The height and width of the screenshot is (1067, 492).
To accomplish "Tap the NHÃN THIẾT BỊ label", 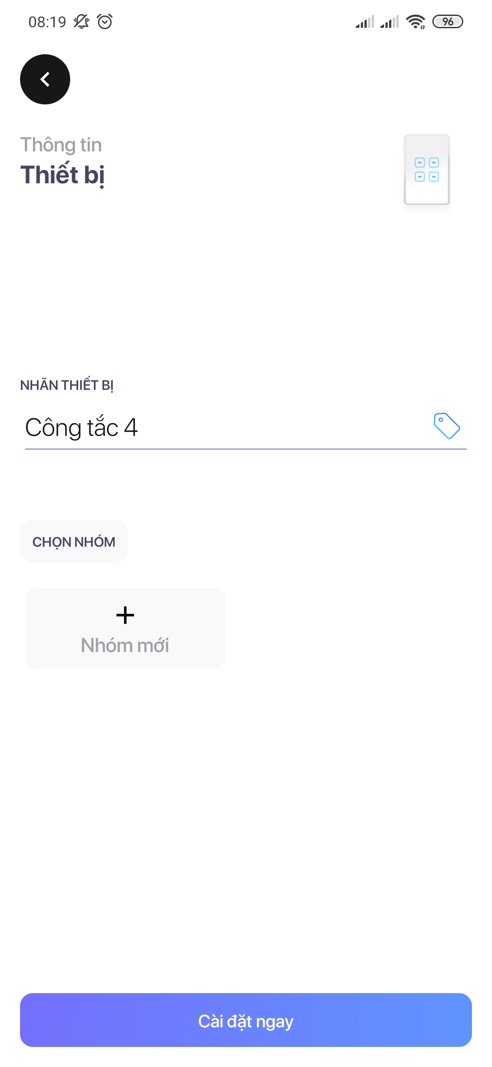I will pos(67,385).
